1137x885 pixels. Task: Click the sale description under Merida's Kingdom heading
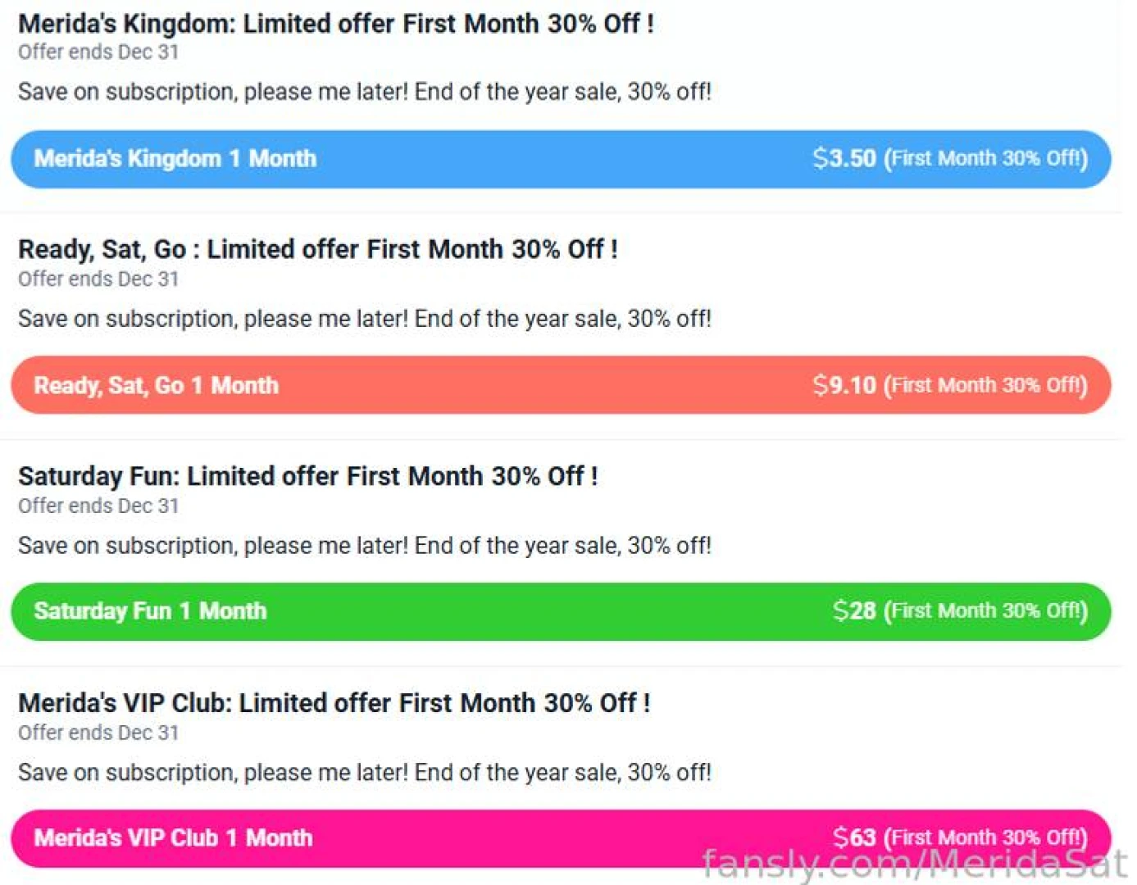pos(364,92)
